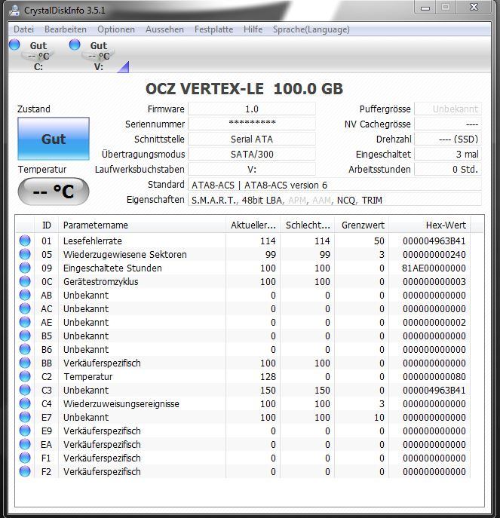Click the Parametername column header
This screenshot has height=518, width=500.
pos(142,225)
